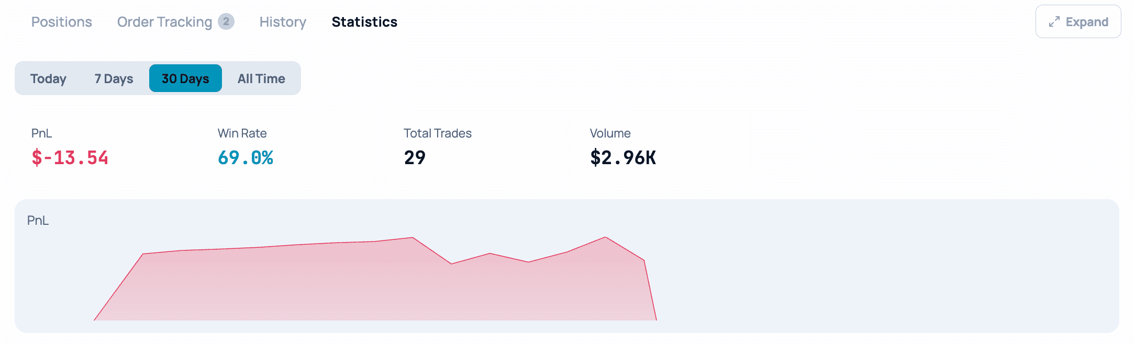The image size is (1135, 344).
Task: Click the Order Tracking count badge
Action: click(x=226, y=21)
